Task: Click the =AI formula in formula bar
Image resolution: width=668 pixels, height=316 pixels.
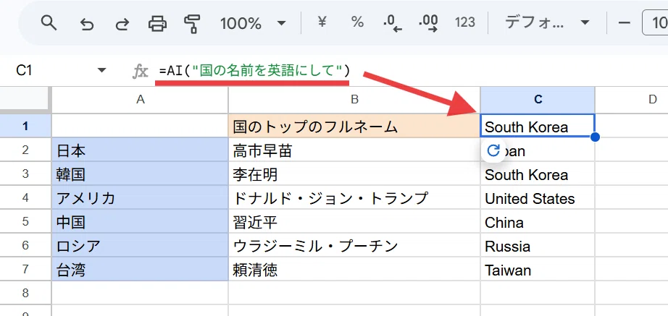Action: [254, 71]
